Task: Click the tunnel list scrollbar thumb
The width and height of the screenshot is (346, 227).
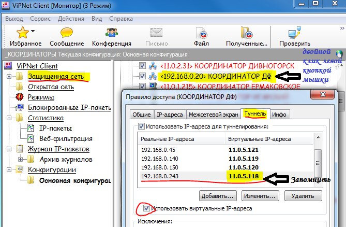Action: pos(318,163)
